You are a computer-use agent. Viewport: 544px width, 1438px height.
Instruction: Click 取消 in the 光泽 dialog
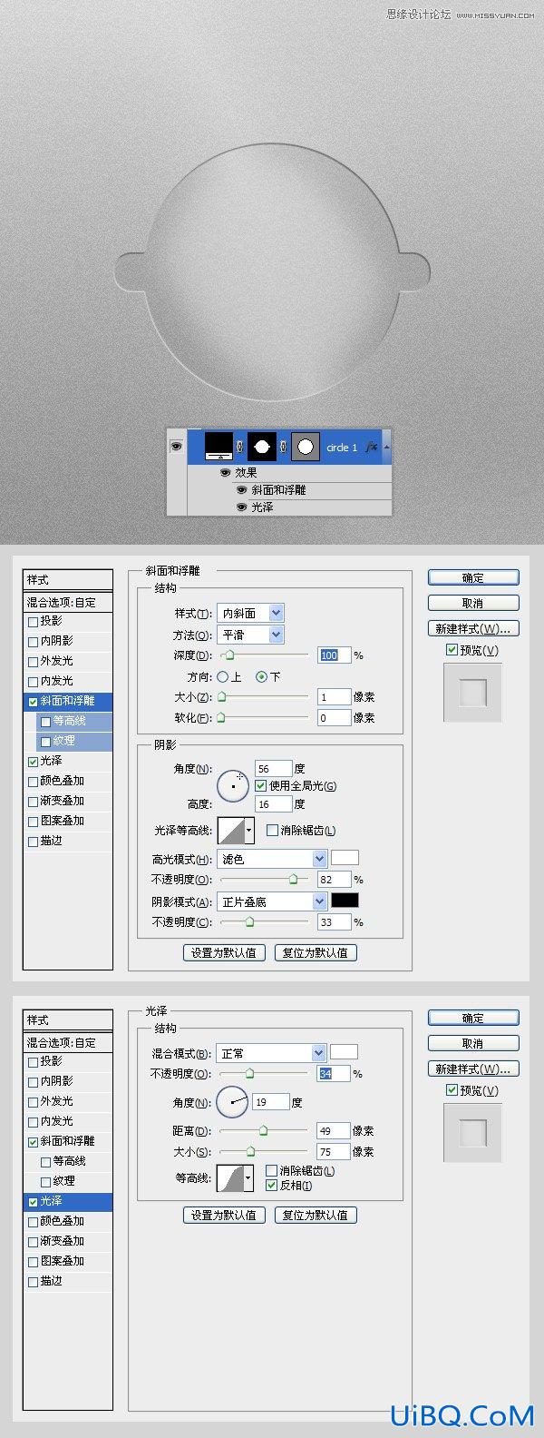pos(473,1043)
